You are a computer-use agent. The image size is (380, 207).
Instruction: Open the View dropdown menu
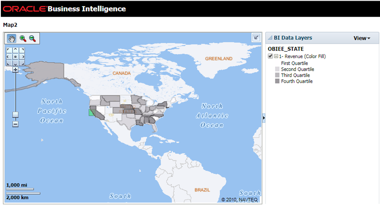coord(362,38)
